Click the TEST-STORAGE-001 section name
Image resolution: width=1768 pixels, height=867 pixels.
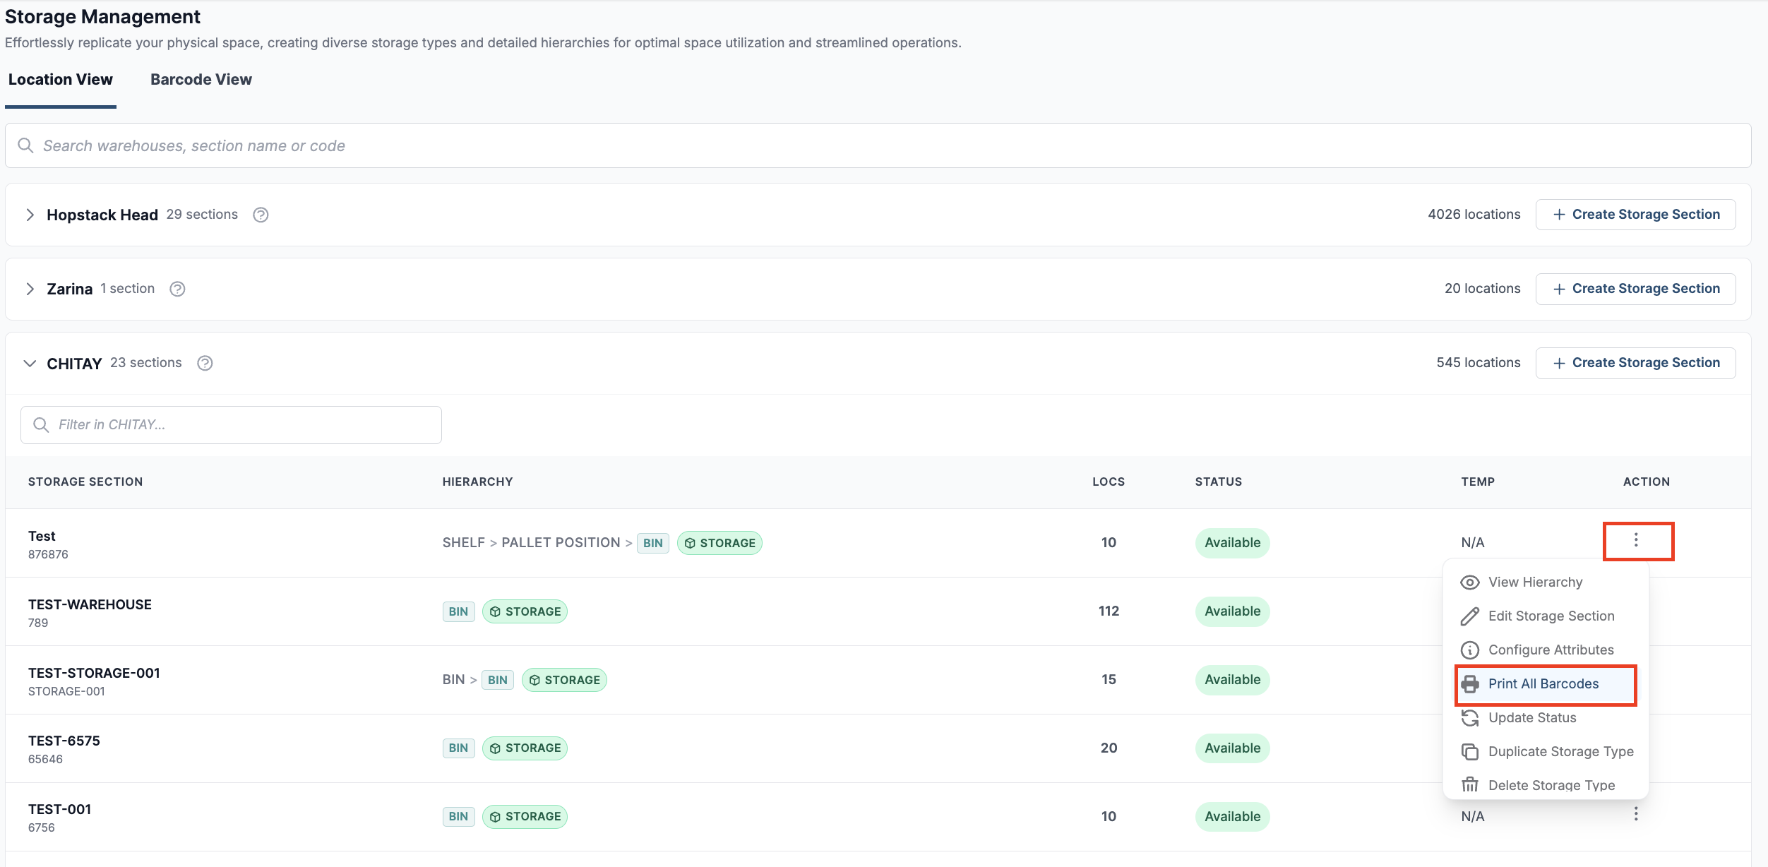tap(94, 673)
